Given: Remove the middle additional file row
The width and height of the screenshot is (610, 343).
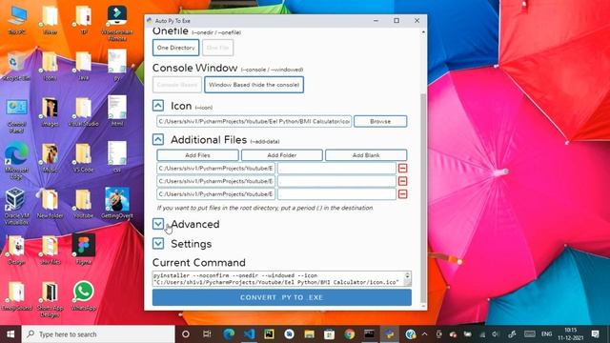Looking at the screenshot, I should pyautogui.click(x=402, y=181).
